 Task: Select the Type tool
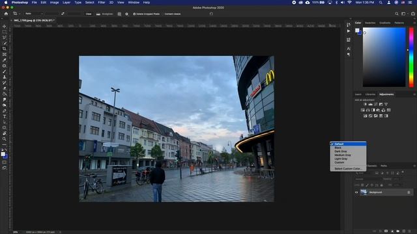pyautogui.click(x=5, y=116)
